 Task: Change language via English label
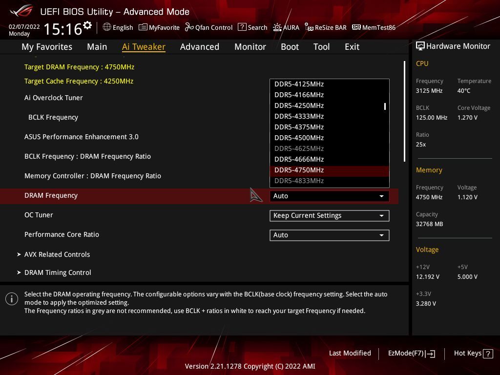click(123, 28)
